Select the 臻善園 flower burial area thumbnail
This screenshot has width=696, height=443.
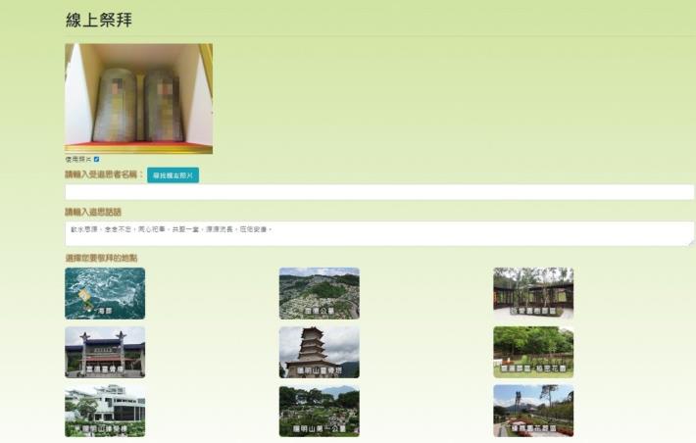pyautogui.click(x=532, y=410)
